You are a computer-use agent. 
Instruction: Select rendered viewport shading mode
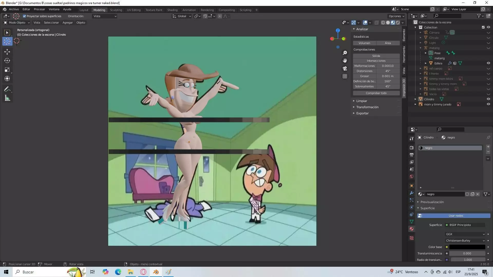[x=398, y=23]
